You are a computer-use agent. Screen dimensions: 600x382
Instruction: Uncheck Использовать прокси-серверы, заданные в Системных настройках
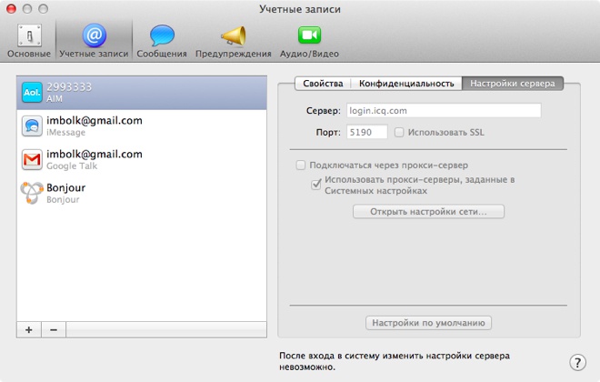coord(316,185)
